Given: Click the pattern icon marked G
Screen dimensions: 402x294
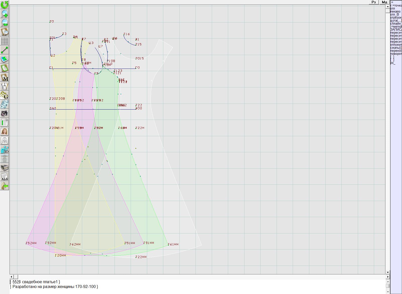Looking at the screenshot, I should pos(5,95).
